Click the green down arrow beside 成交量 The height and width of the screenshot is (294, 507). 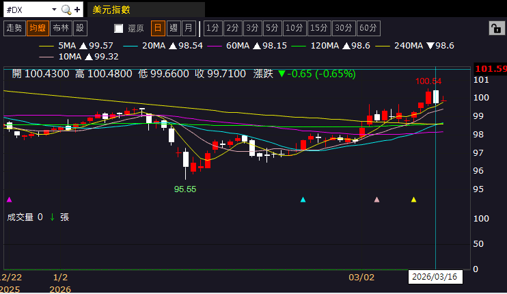tap(51, 217)
